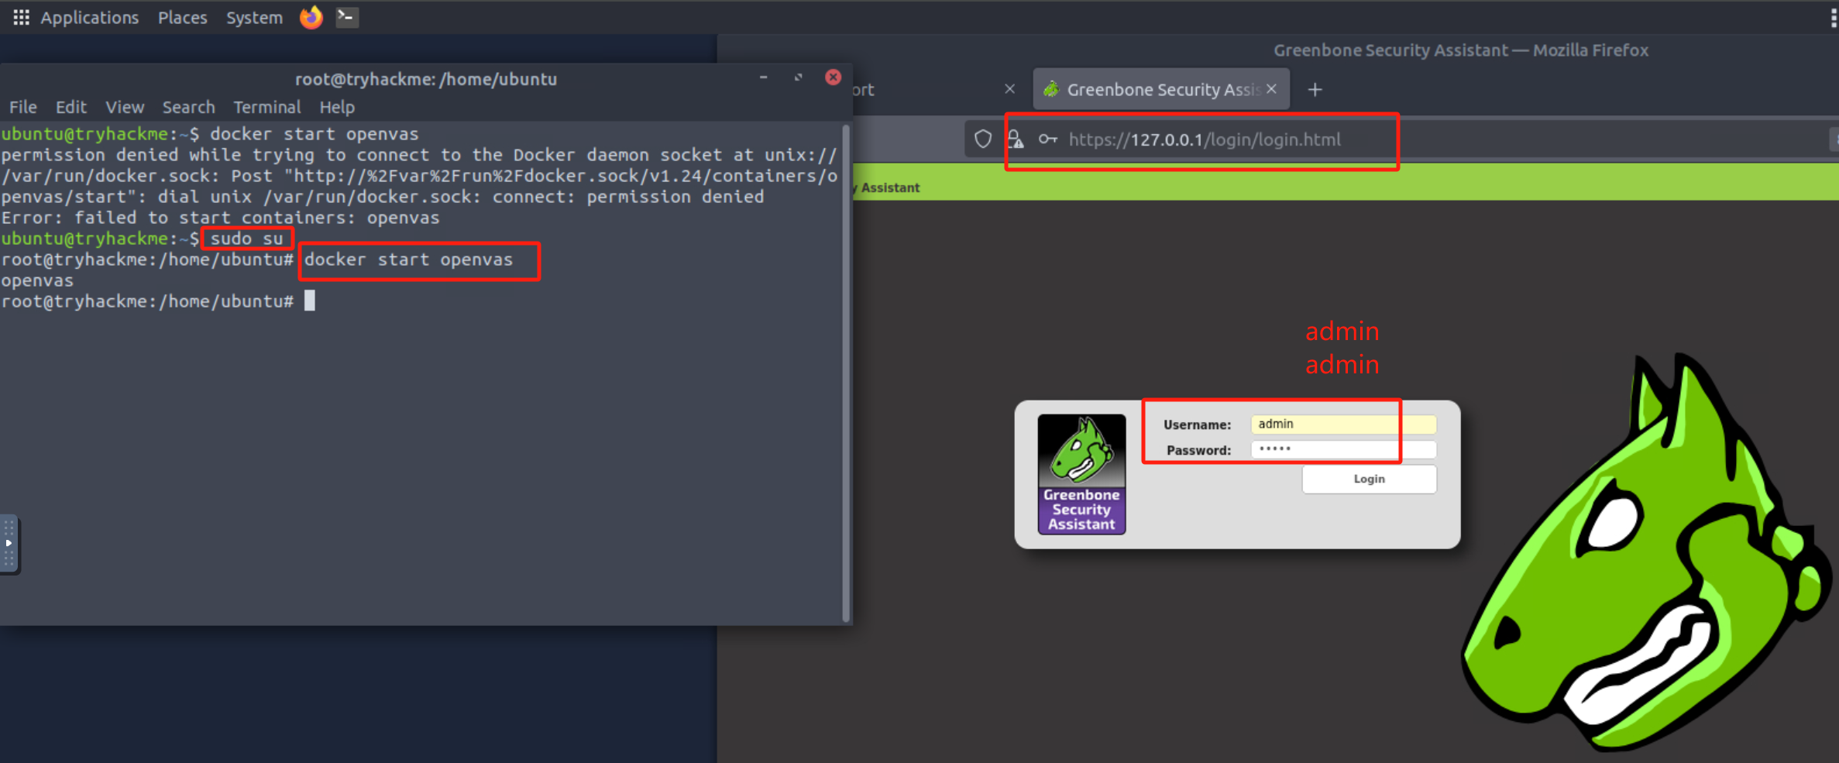Focus the Password input field
The height and width of the screenshot is (763, 1839).
click(1343, 449)
